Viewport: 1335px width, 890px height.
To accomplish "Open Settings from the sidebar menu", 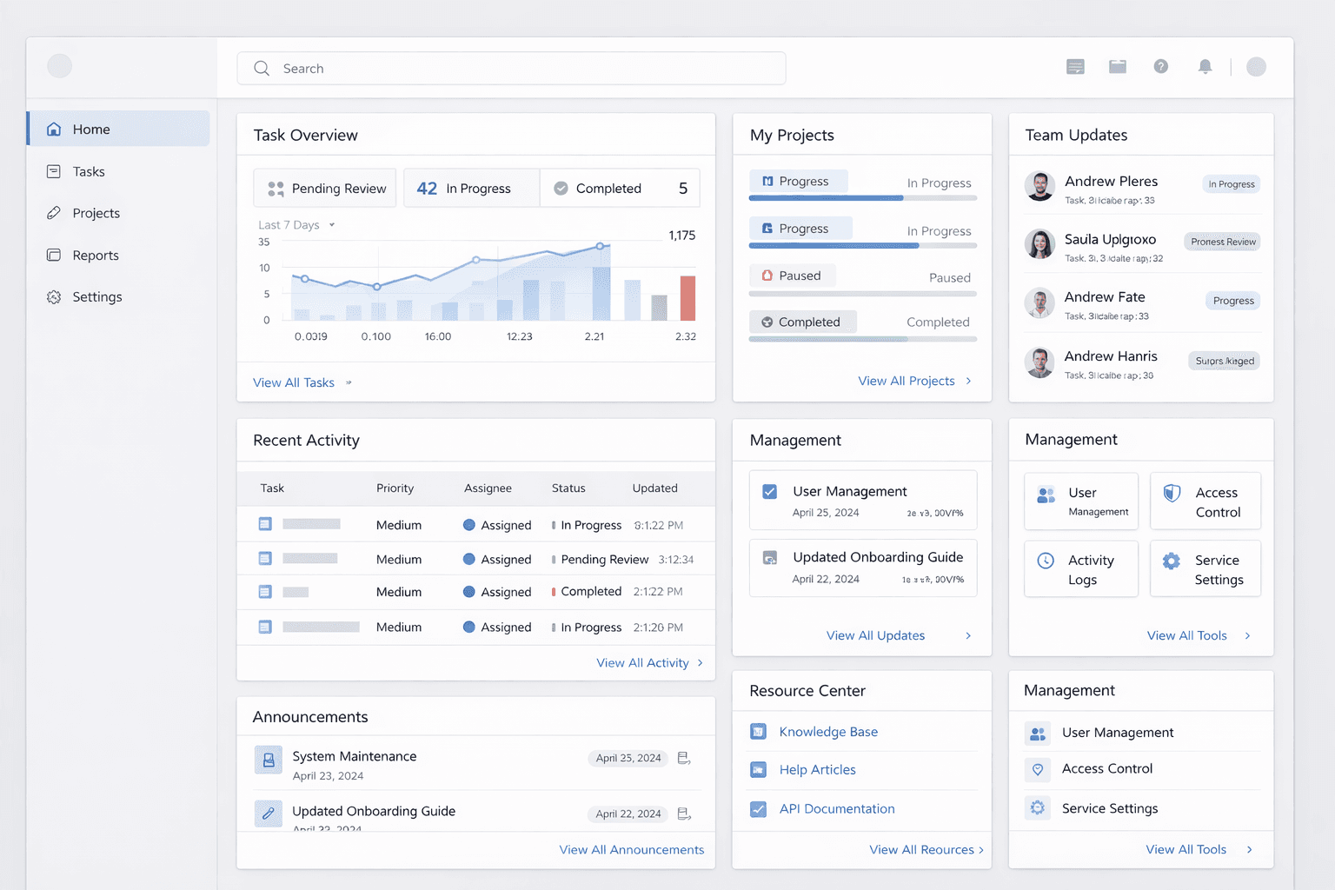I will pos(96,297).
